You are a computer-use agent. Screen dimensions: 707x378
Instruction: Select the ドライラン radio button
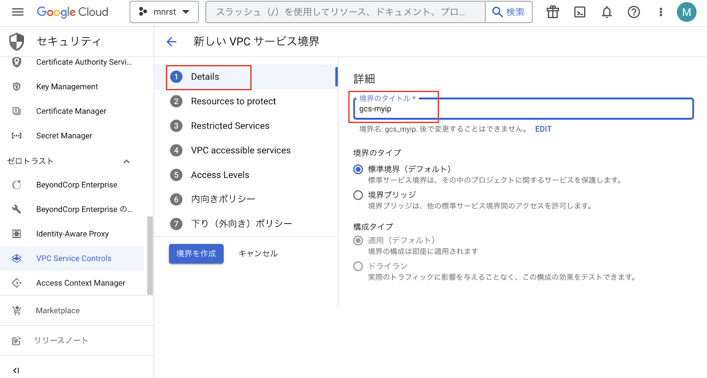pos(358,266)
